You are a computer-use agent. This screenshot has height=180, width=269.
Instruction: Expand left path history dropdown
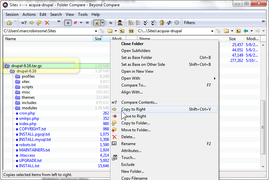[96, 31]
